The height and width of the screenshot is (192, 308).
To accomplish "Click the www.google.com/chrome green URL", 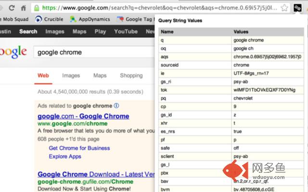I will (73, 124).
